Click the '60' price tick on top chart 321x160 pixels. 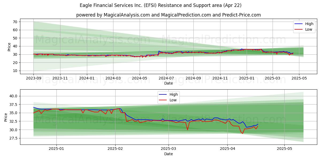coord(15,30)
